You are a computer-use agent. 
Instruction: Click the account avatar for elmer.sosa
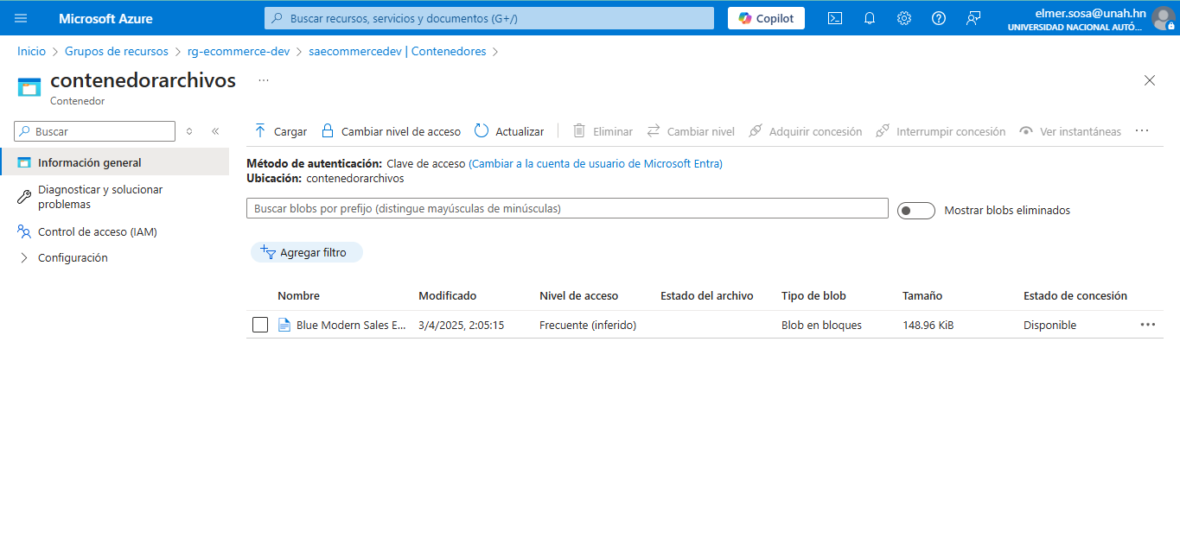(x=1163, y=17)
